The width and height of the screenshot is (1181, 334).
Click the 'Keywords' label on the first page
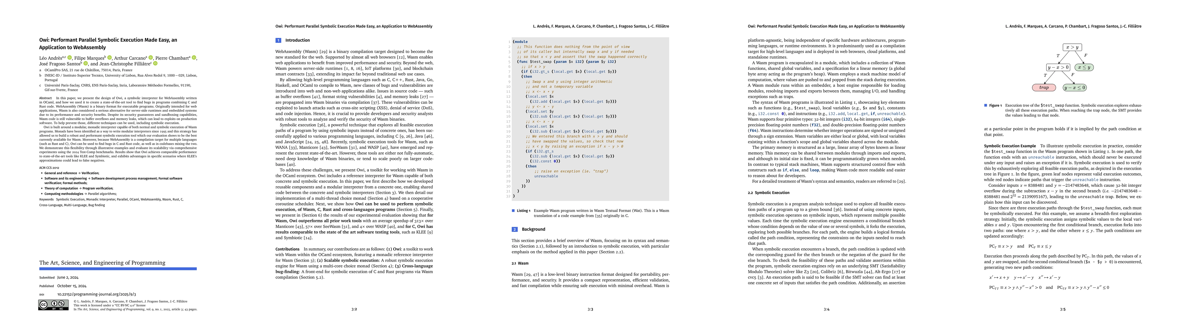pos(46,199)
